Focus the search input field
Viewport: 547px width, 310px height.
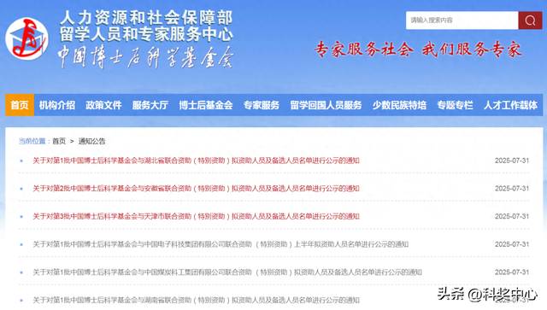click(x=462, y=20)
